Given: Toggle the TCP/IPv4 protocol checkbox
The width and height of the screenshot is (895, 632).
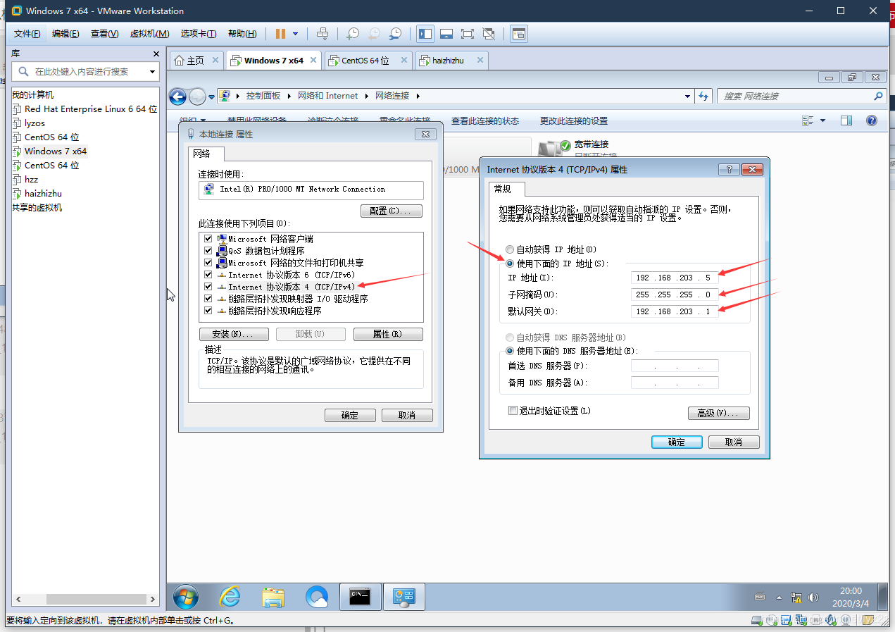Looking at the screenshot, I should 208,287.
